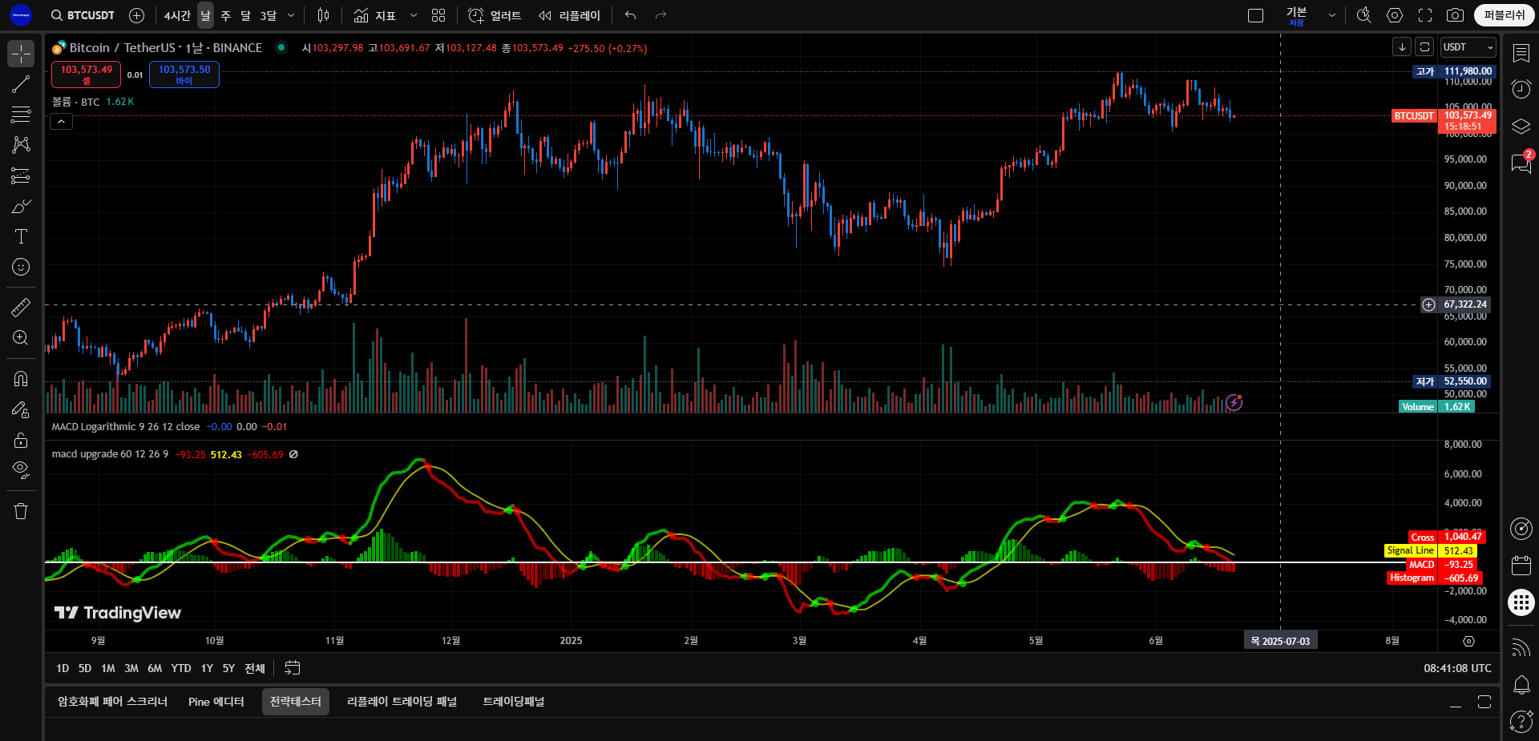Create an 얼러트 alert
The image size is (1539, 741).
tap(495, 15)
